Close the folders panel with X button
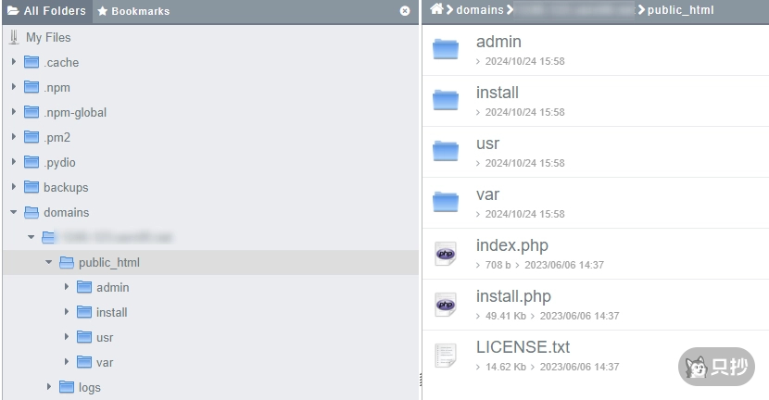Image resolution: width=769 pixels, height=400 pixels. coord(405,11)
